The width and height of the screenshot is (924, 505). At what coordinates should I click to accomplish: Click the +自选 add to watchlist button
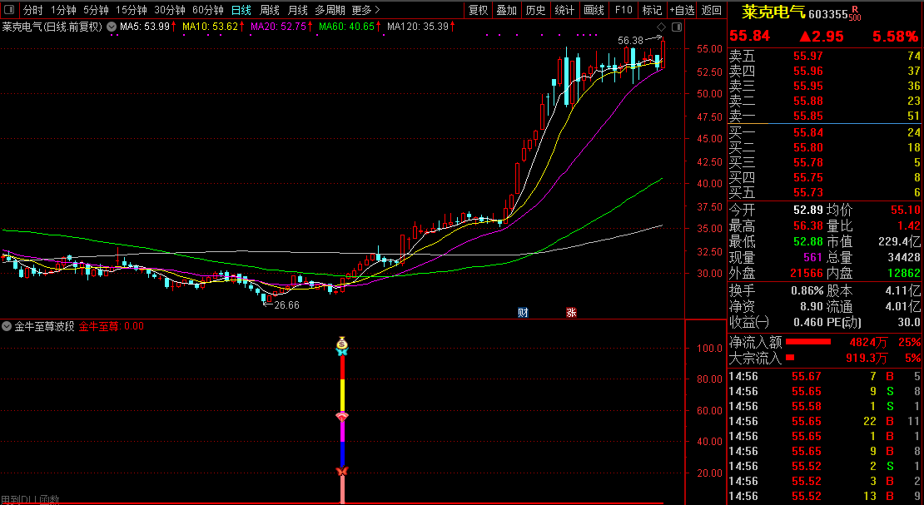click(x=681, y=10)
